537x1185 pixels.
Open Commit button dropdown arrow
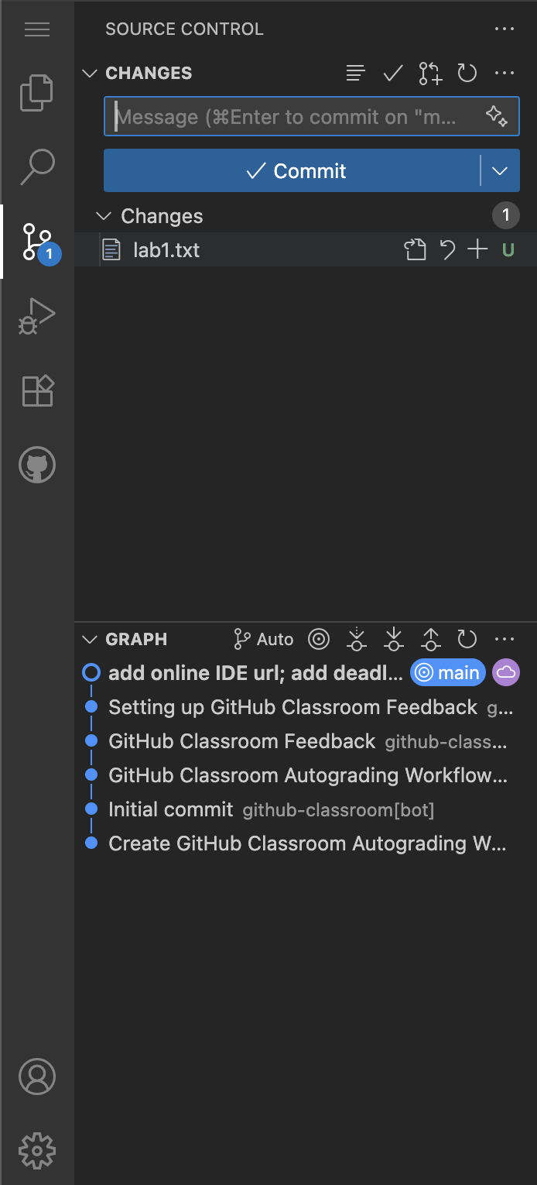(x=500, y=171)
